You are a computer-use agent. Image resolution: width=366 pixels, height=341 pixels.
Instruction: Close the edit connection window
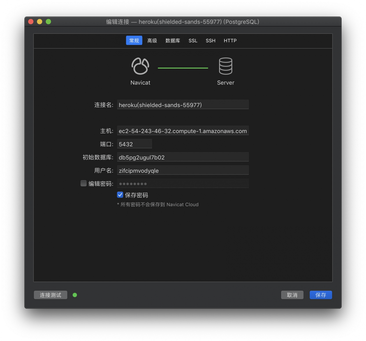coord(31,22)
